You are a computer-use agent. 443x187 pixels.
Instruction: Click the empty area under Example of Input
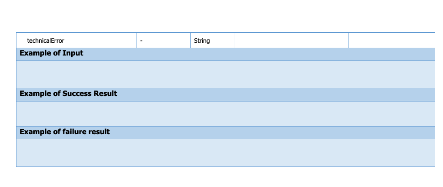[226, 74]
